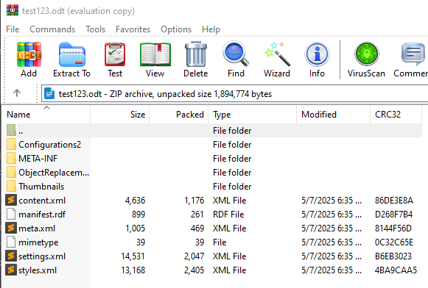Click the Comment speech bubble icon

413,54
